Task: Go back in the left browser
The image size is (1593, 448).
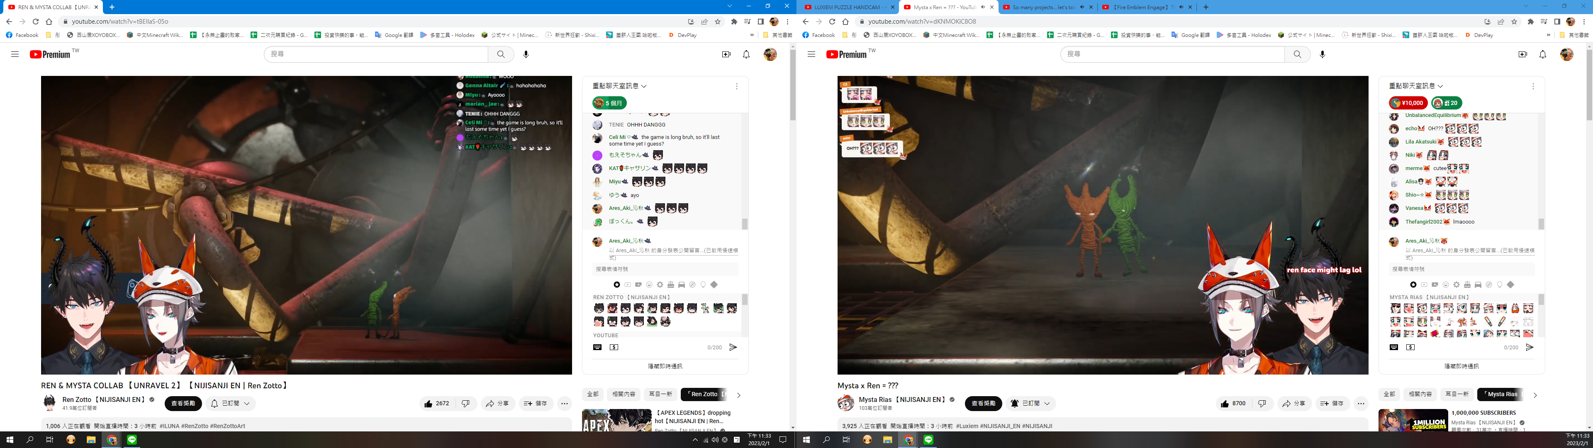Action: pyautogui.click(x=9, y=22)
